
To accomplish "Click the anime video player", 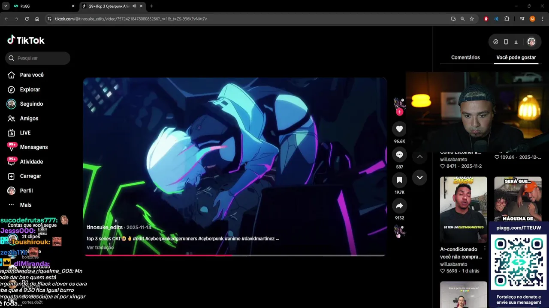I will [x=235, y=166].
